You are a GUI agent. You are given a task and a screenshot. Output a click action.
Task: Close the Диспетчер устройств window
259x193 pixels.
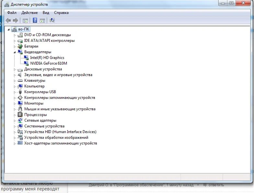pyautogui.click(x=243, y=3)
